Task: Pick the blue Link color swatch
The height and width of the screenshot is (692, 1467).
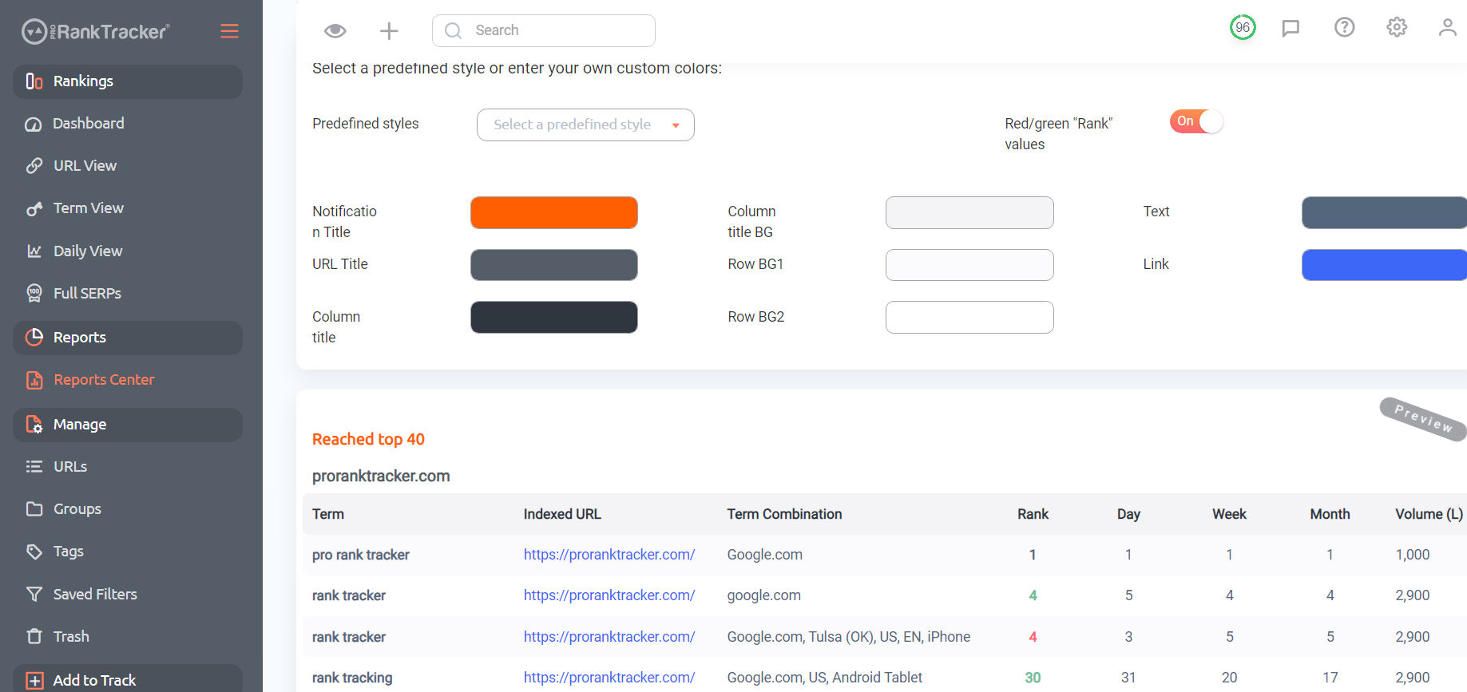Action: 1384,265
